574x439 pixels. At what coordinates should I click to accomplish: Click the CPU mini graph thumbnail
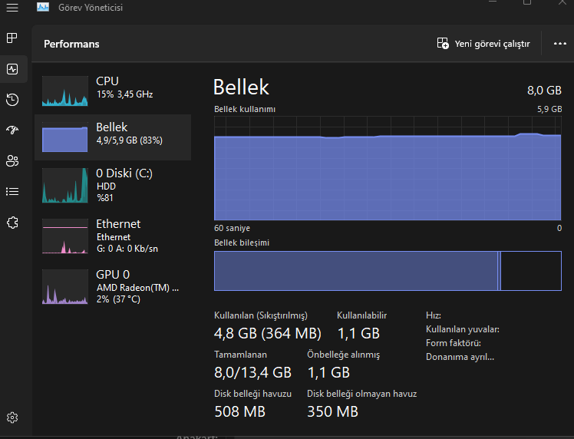point(64,91)
